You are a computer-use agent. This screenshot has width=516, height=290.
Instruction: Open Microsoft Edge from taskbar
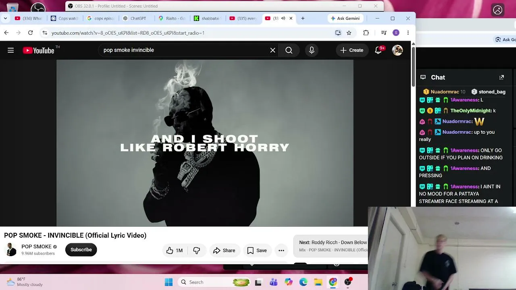[x=303, y=282]
